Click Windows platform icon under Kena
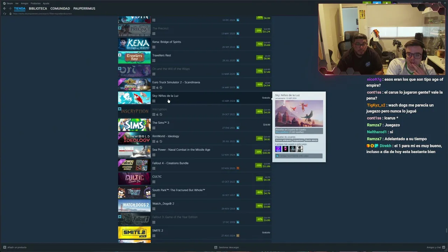This screenshot has height=252, width=448. [x=154, y=47]
